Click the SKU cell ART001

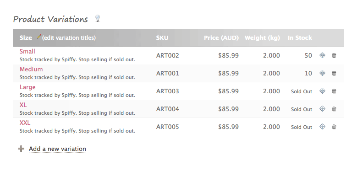click(167, 73)
